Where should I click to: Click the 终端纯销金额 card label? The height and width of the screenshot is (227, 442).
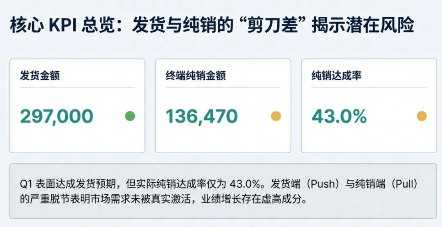[196, 76]
